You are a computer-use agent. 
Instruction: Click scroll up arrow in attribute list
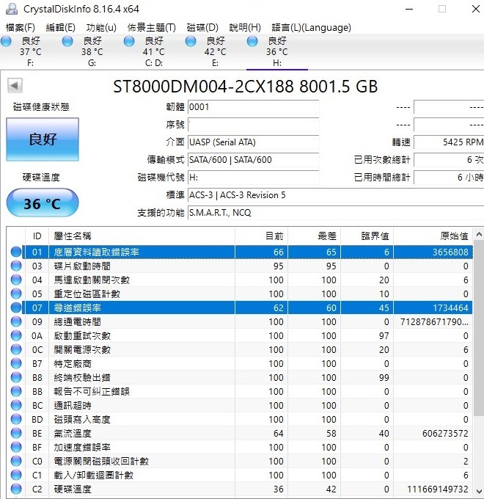(479, 235)
